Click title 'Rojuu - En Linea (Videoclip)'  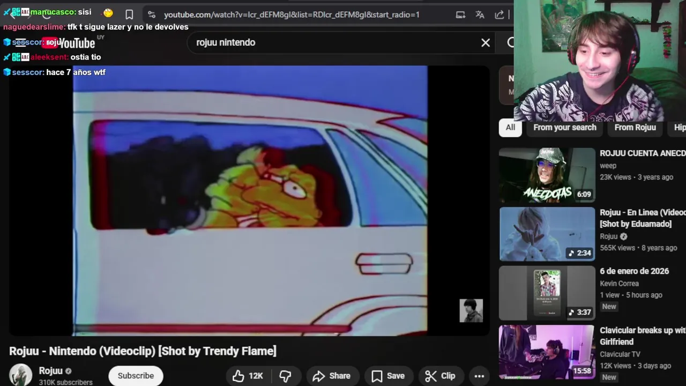click(643, 218)
